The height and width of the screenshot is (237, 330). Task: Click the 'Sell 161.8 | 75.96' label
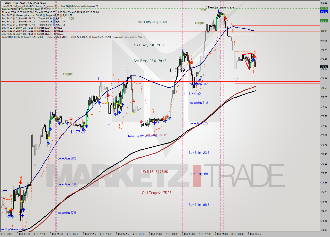click(x=155, y=172)
